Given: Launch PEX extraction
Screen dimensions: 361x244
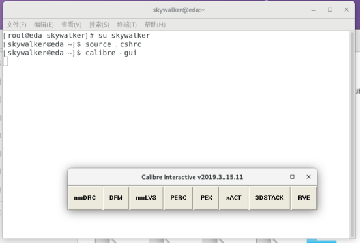Looking at the screenshot, I should point(207,198).
